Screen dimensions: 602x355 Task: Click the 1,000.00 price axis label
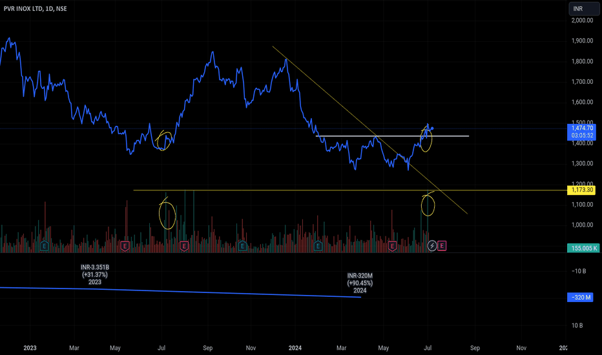[x=582, y=225]
